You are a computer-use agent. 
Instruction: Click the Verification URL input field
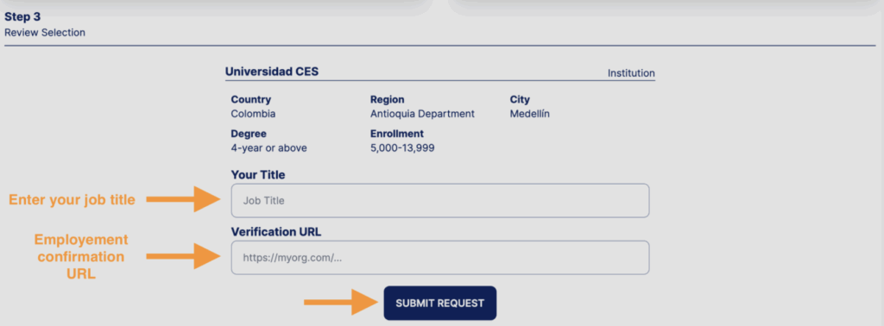pyautogui.click(x=439, y=258)
